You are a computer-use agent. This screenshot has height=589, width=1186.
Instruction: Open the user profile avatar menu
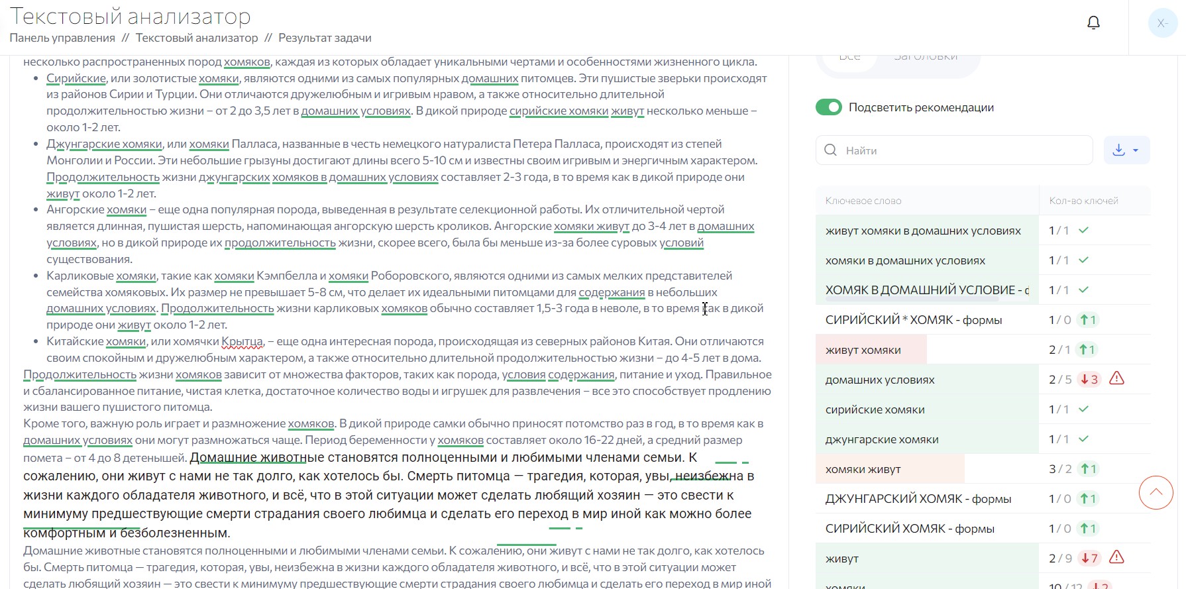[x=1162, y=23]
